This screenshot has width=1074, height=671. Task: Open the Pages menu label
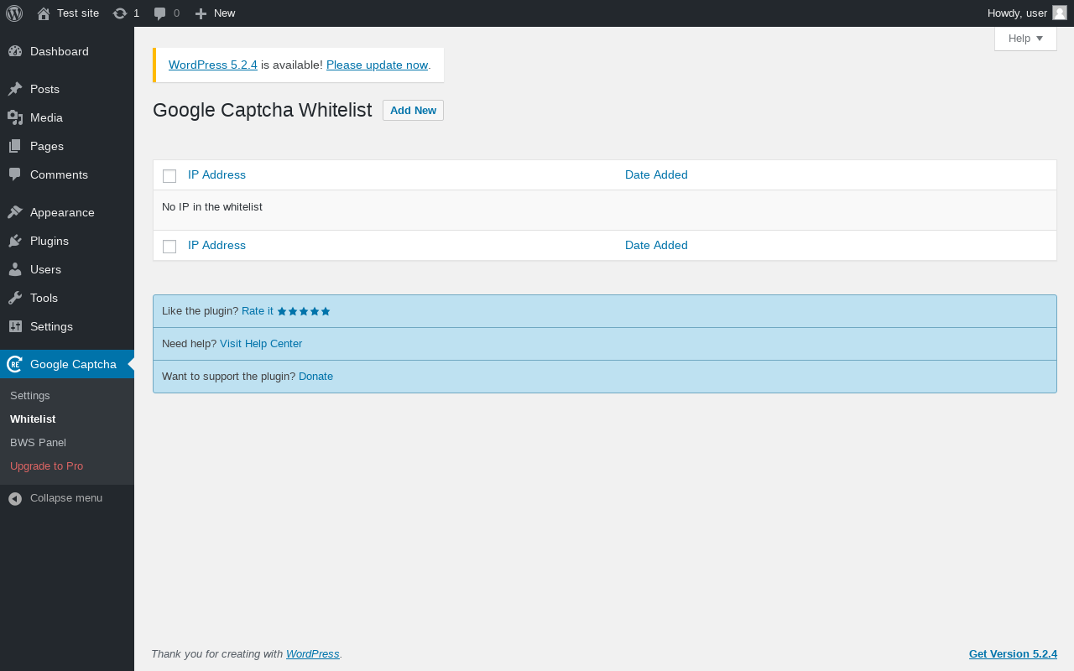[x=47, y=146]
